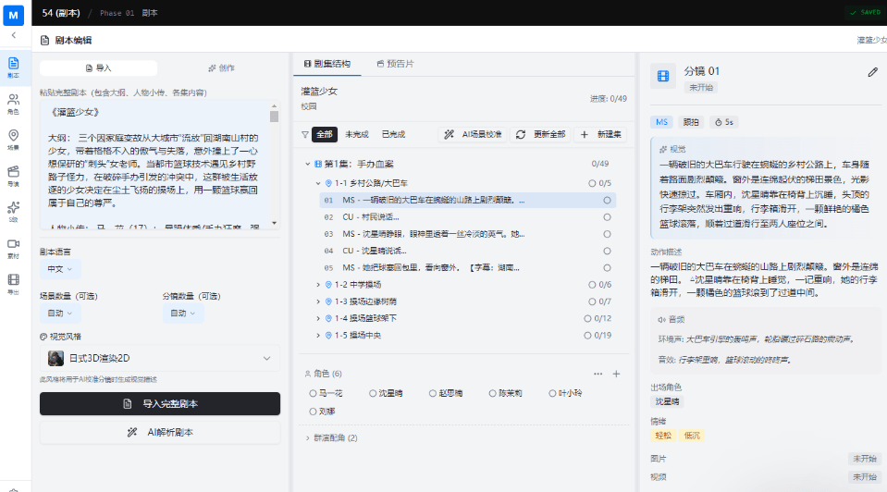Click the script text area scrollbar

tap(274, 117)
